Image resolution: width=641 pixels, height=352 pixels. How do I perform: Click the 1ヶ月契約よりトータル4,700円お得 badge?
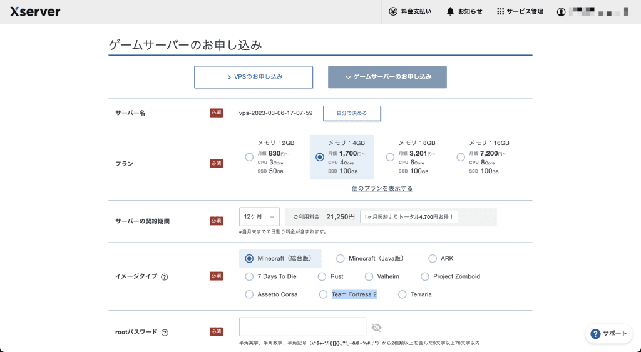click(409, 217)
